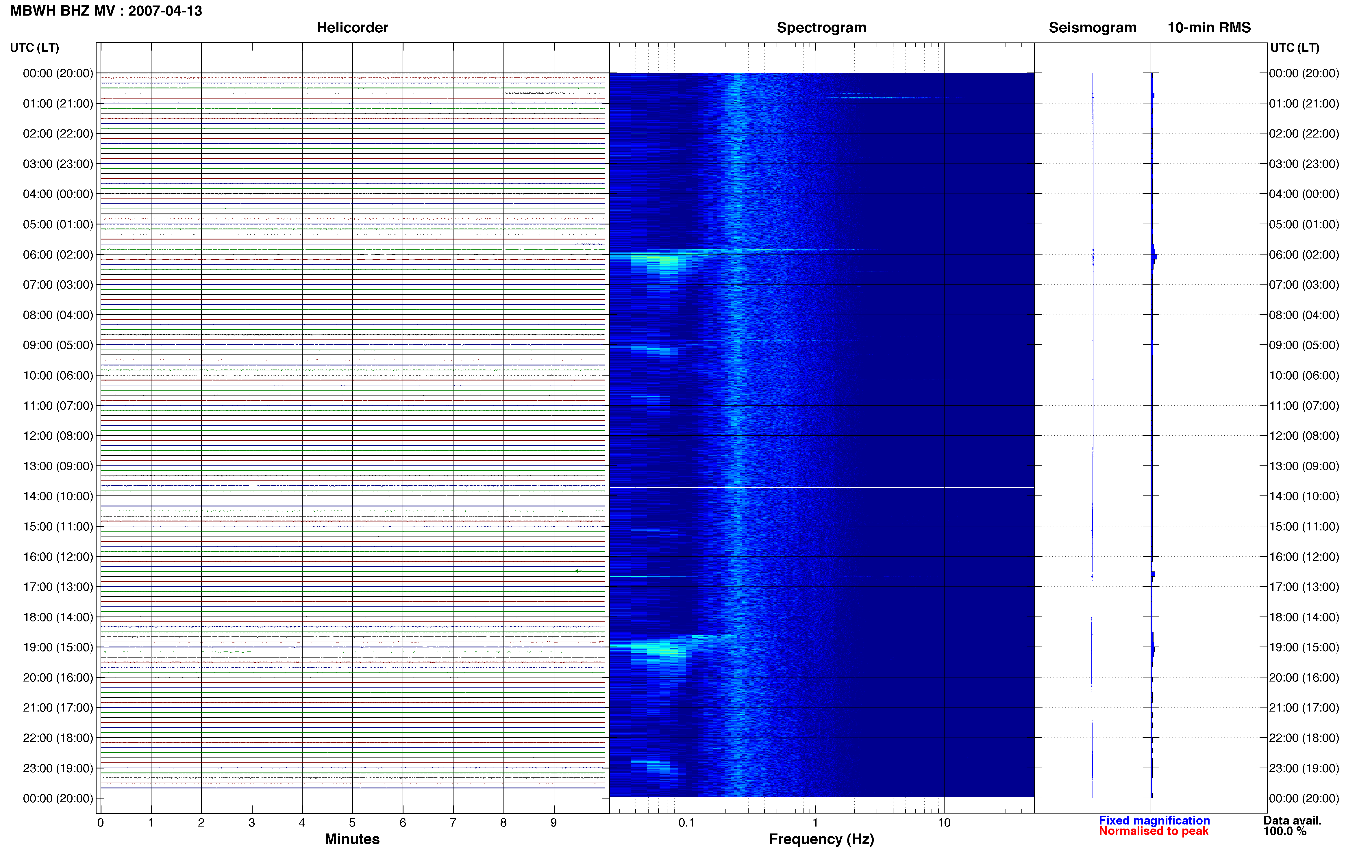Click 11:00 (07:00) on the Helicorder time axis

58,406
